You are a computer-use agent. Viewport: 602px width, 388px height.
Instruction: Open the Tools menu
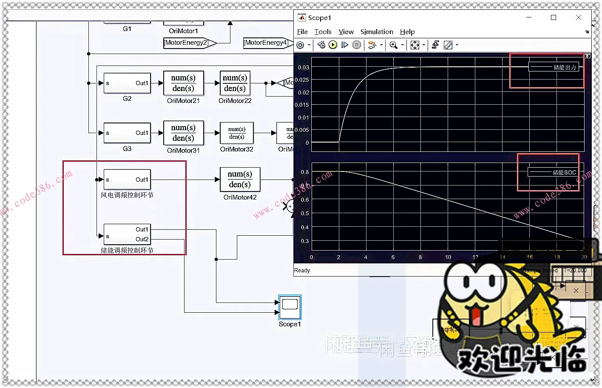pos(323,32)
